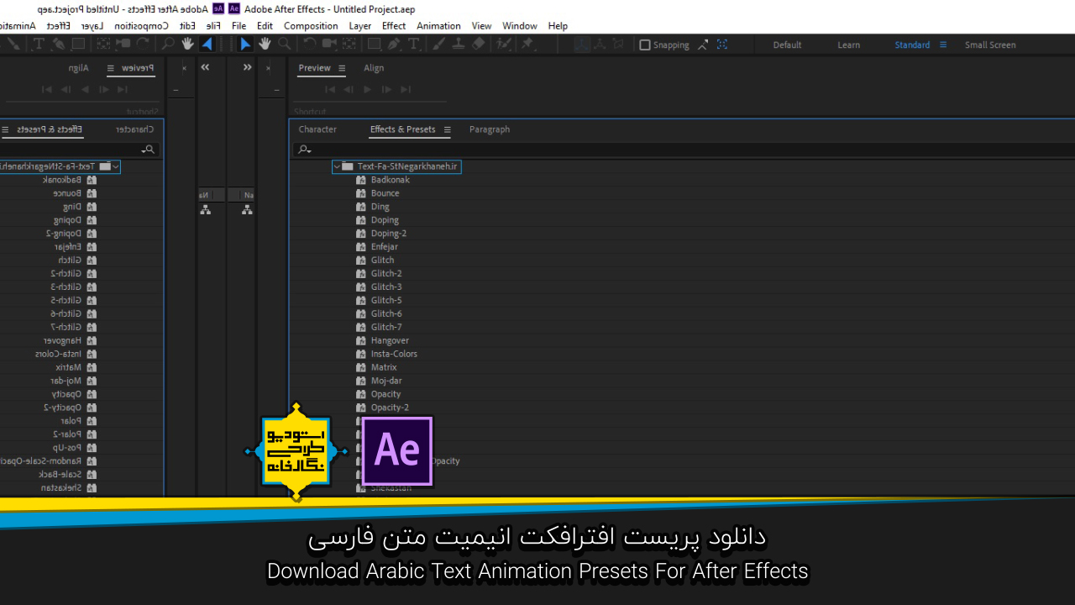
Task: Open the Standard workspace menu
Action: click(943, 45)
